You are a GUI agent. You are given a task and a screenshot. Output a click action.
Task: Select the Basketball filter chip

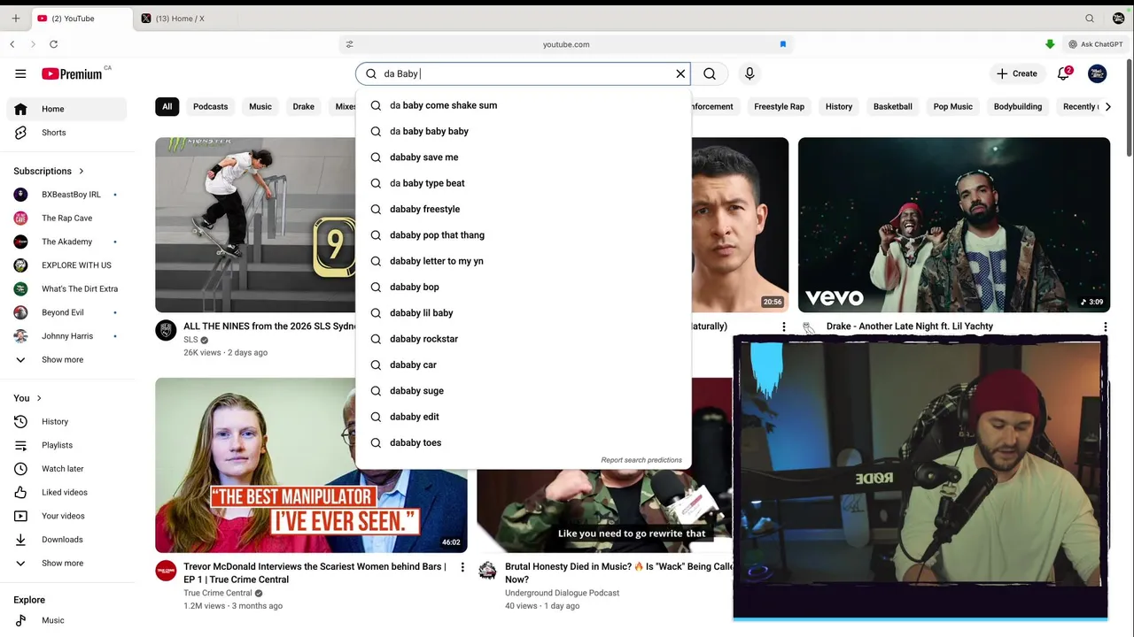[x=892, y=106]
